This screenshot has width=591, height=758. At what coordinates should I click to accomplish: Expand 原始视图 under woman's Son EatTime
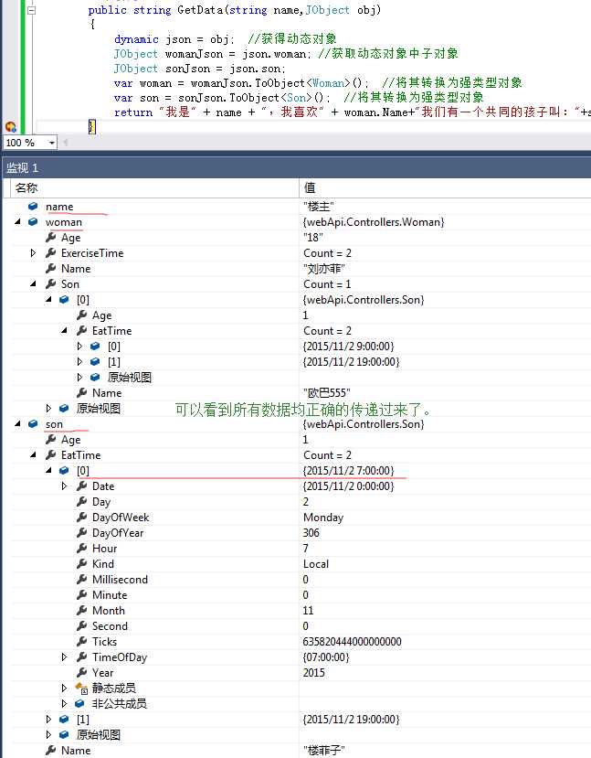[x=79, y=377]
